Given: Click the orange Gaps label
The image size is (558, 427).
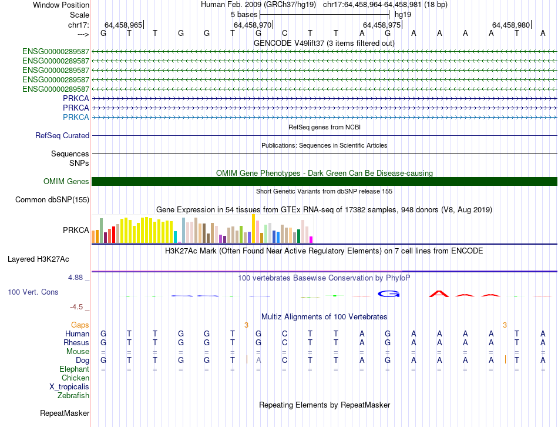Looking at the screenshot, I should 80,325.
